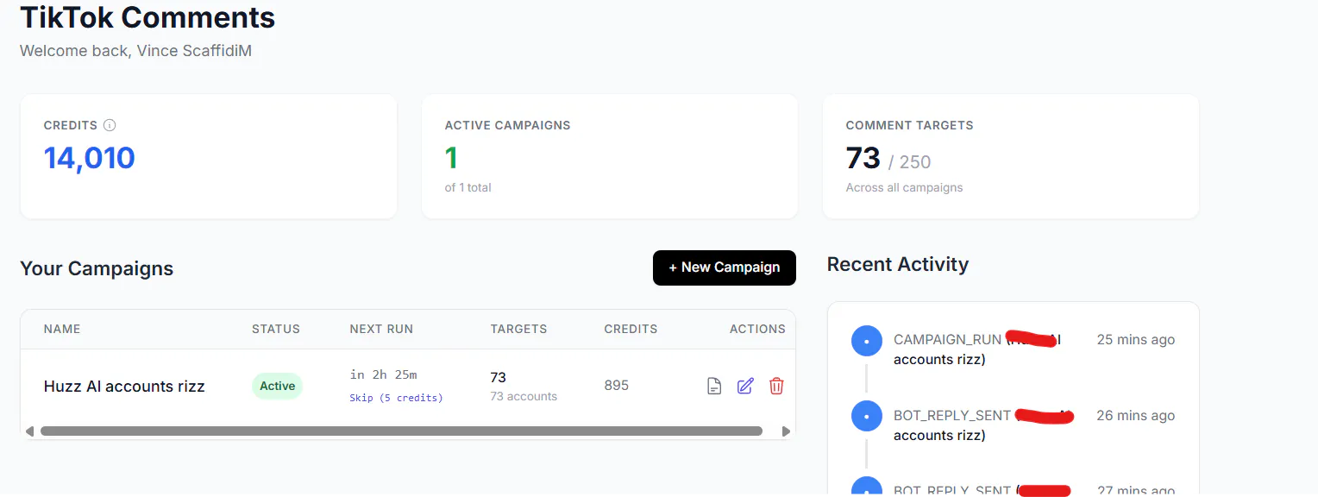Click the 'Welcome back, Vince ScaffidiM' greeting
This screenshot has height=497, width=1318.
click(135, 51)
